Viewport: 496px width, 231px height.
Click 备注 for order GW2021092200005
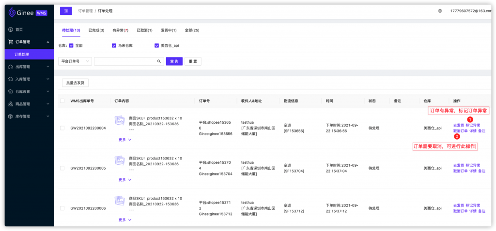tap(481, 171)
